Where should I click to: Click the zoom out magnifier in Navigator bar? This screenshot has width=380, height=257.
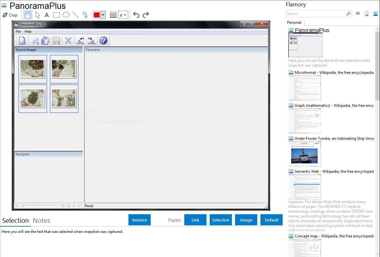[x=16, y=206]
